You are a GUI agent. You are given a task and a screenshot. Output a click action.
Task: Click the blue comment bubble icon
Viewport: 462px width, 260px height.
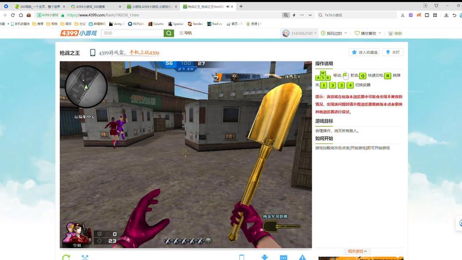pyautogui.click(x=284, y=257)
